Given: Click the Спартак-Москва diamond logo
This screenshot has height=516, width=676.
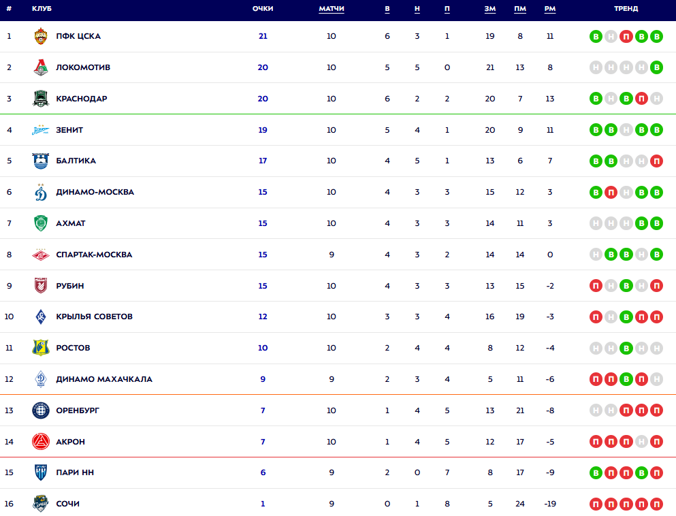Looking at the screenshot, I should click(x=41, y=255).
